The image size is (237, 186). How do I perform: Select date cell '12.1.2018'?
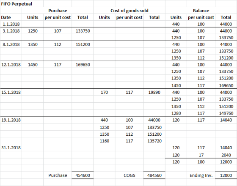point(11,65)
